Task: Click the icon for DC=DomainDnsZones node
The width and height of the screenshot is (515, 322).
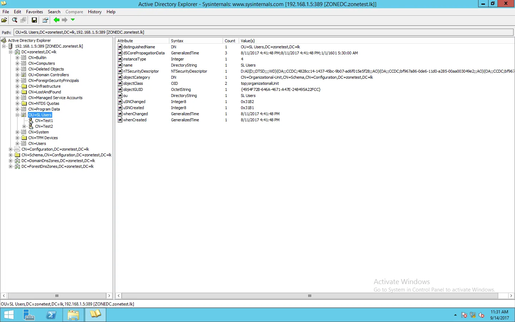Action: (x=17, y=161)
